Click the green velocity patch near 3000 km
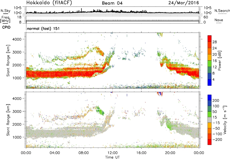Image resolution: width=230 pixels, height=159 pixels. (x=100, y=110)
